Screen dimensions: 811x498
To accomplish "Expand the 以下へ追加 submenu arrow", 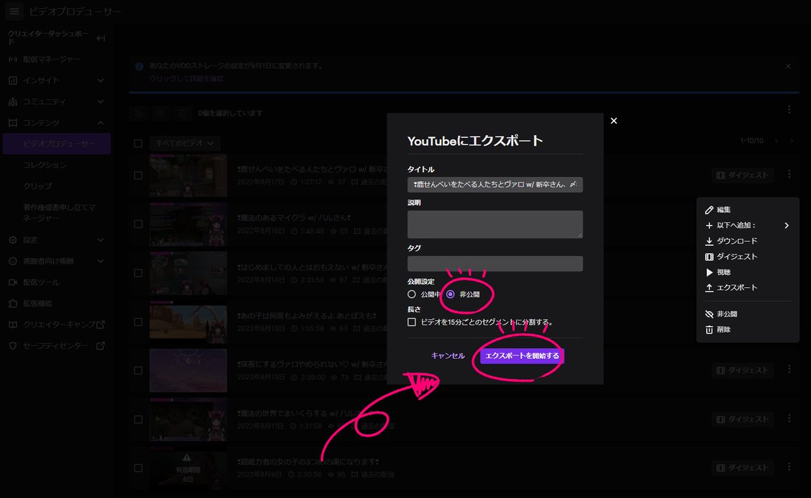I will tap(787, 226).
